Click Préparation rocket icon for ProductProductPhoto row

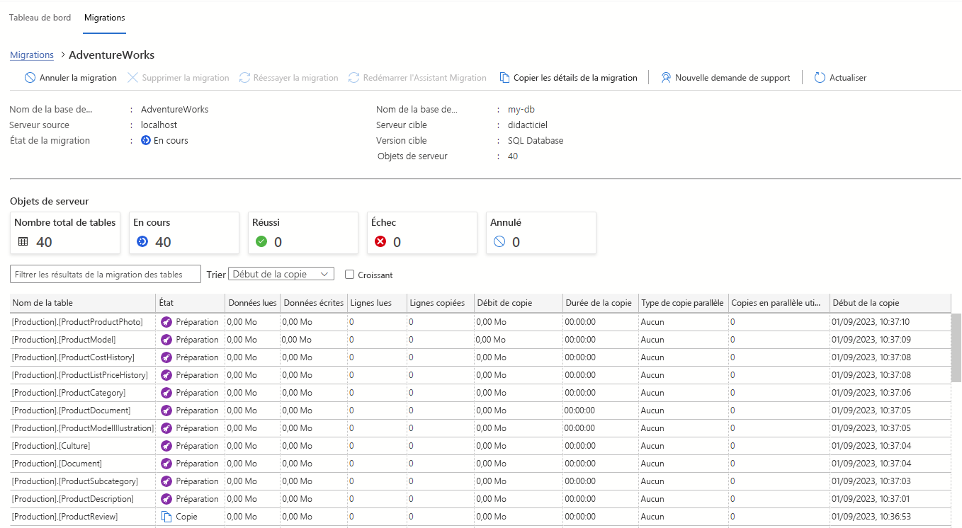click(166, 322)
